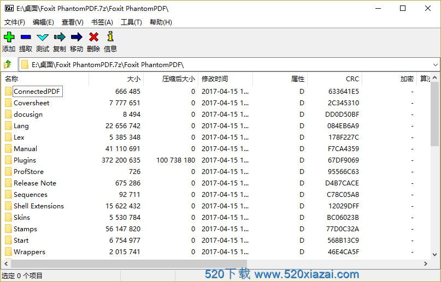Click Plugins compressed size 100 738 180
Screen dimensions: 441x282
point(175,160)
